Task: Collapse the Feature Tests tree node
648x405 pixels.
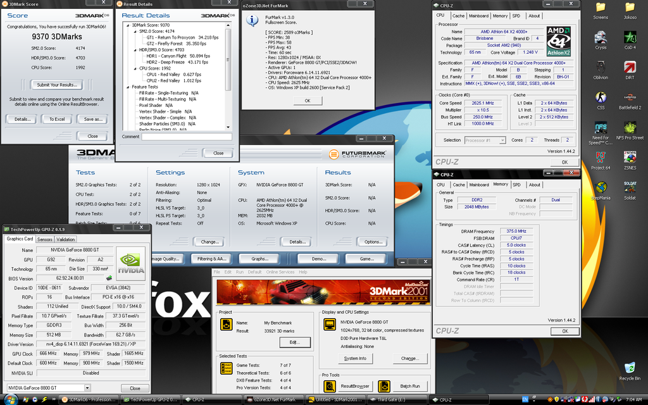Action: [x=128, y=87]
